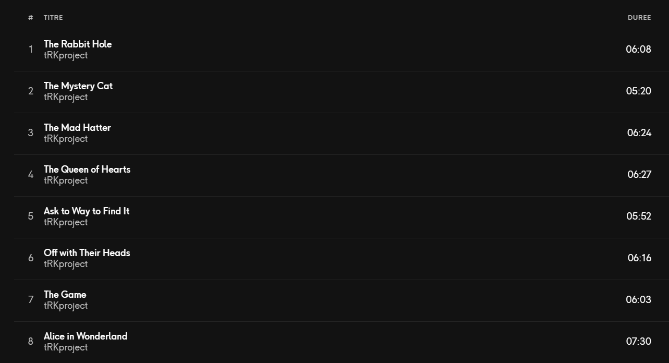Open tRKproject artist under Alice in Wonderland
The height and width of the screenshot is (363, 669).
click(66, 348)
